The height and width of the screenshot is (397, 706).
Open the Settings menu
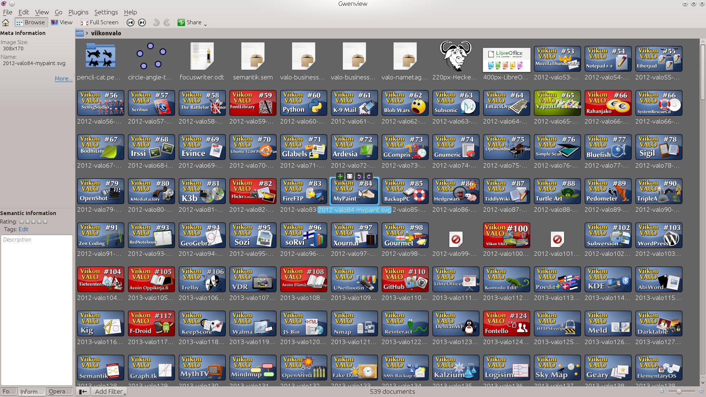[106, 12]
